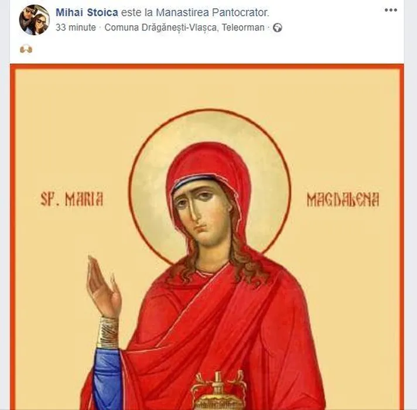The width and height of the screenshot is (417, 410).
Task: Open Mihai Stoica's profile name link
Action: click(87, 12)
